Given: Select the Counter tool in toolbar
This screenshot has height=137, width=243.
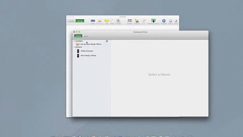Looking at the screenshot, I should (129, 21).
